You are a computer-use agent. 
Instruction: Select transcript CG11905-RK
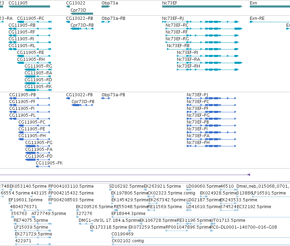(38, 87)
